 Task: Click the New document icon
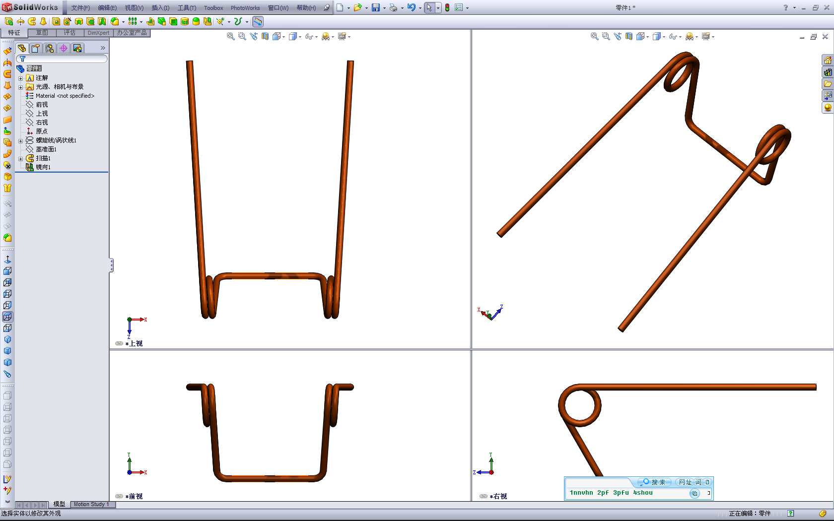[340, 7]
